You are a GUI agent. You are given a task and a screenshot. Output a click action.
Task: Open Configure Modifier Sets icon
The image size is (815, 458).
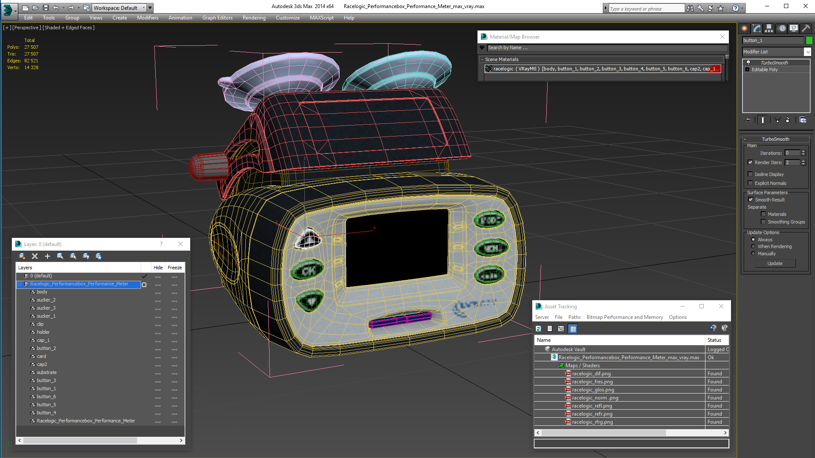coord(803,120)
